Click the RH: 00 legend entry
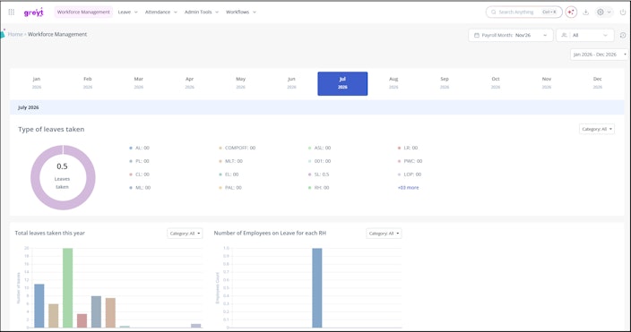This screenshot has width=631, height=332. (318, 188)
